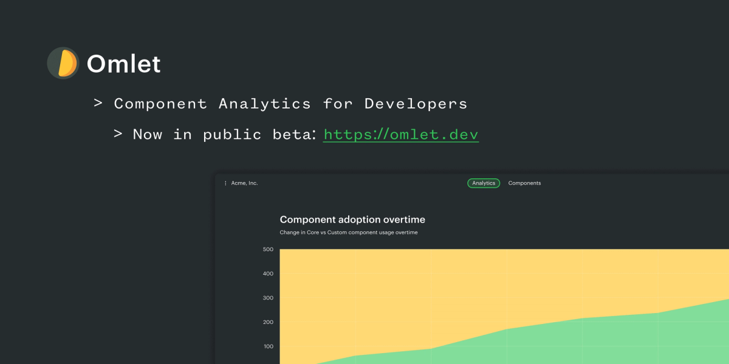Click the 400 y-axis label
This screenshot has height=364, width=729.
[268, 274]
